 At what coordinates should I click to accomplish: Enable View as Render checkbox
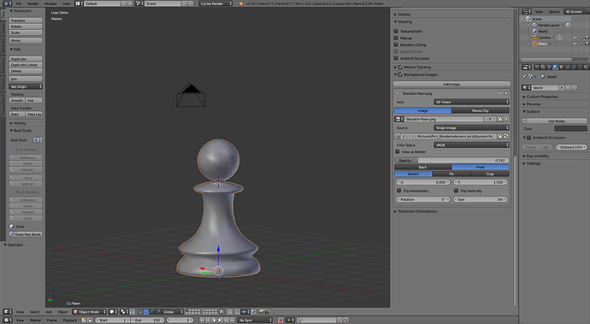398,151
